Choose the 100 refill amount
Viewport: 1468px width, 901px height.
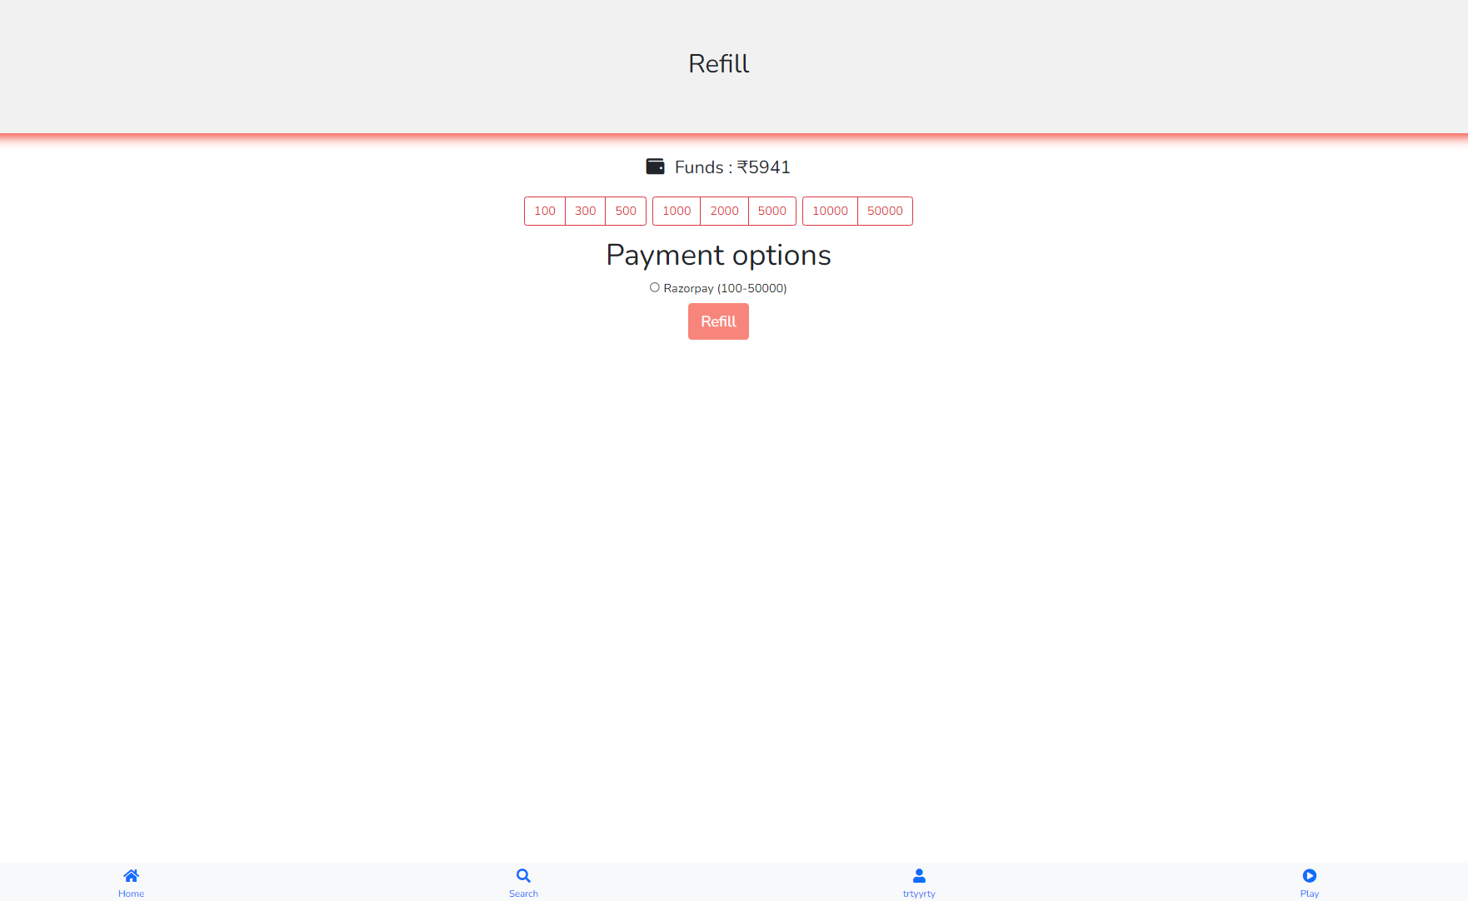(x=545, y=211)
